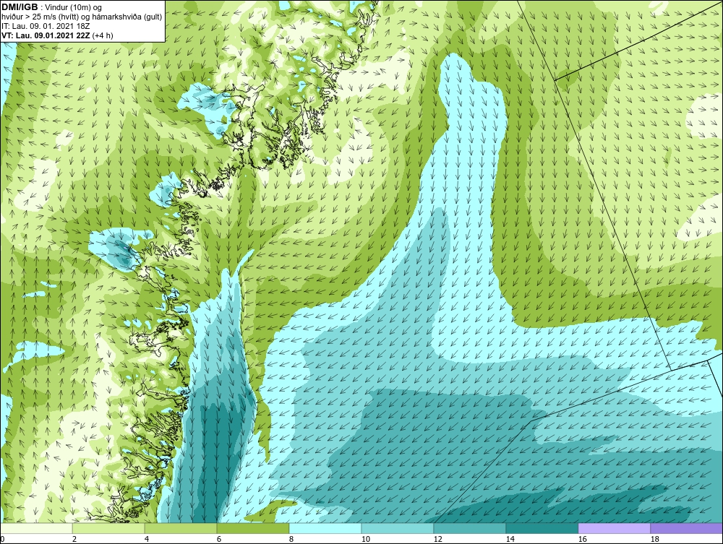Click the legend scale label '0'
This screenshot has height=544, width=723.
pos(2,539)
